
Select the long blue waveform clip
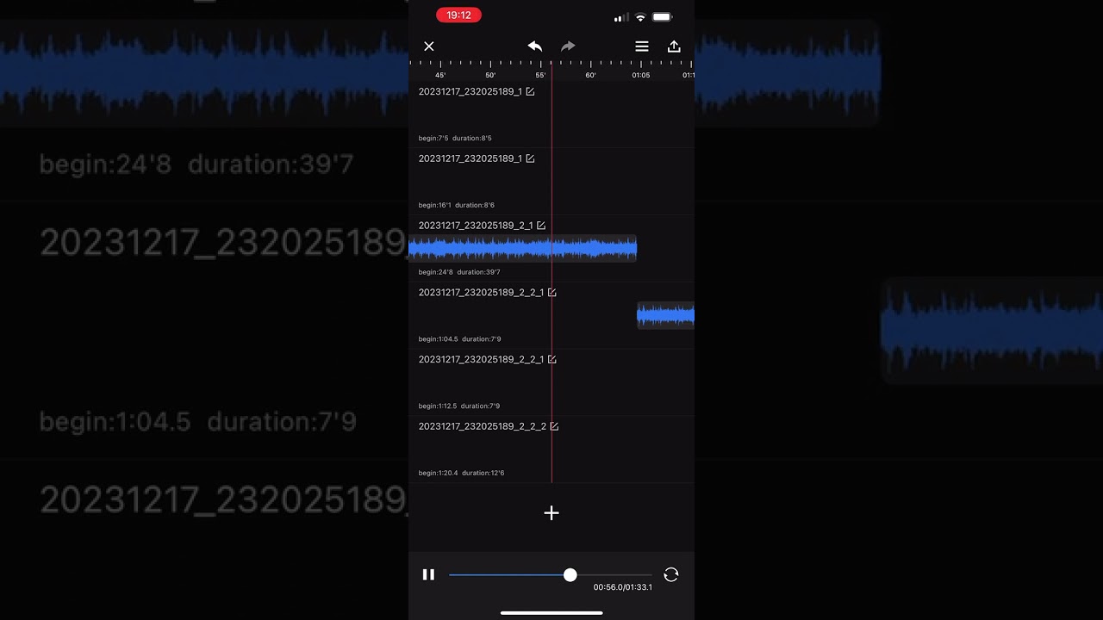[522, 249]
